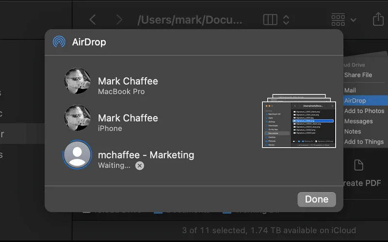The width and height of the screenshot is (388, 242).
Task: Click the Create PDF document icon
Action: (358, 165)
